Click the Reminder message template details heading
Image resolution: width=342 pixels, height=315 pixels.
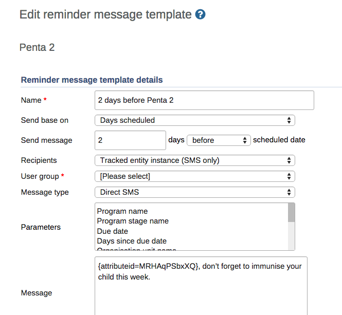[92, 80]
